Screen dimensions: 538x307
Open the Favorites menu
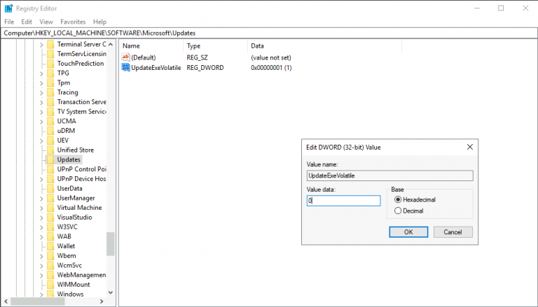pyautogui.click(x=73, y=22)
